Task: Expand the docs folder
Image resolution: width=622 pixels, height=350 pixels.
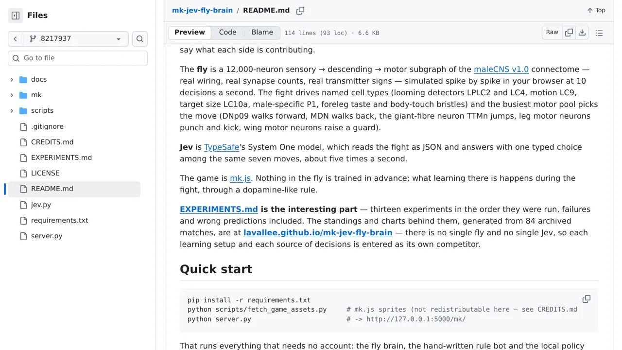Action: (12, 79)
